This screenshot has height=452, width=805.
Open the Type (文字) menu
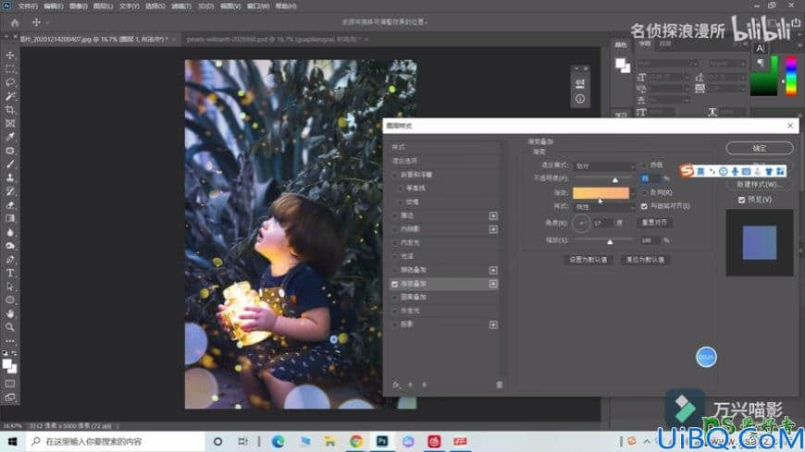(129, 6)
